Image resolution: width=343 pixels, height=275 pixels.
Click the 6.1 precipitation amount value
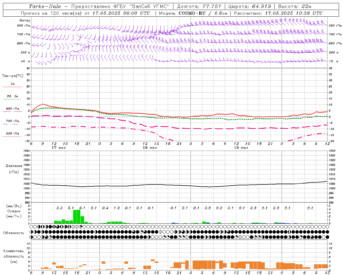[x=82, y=208]
